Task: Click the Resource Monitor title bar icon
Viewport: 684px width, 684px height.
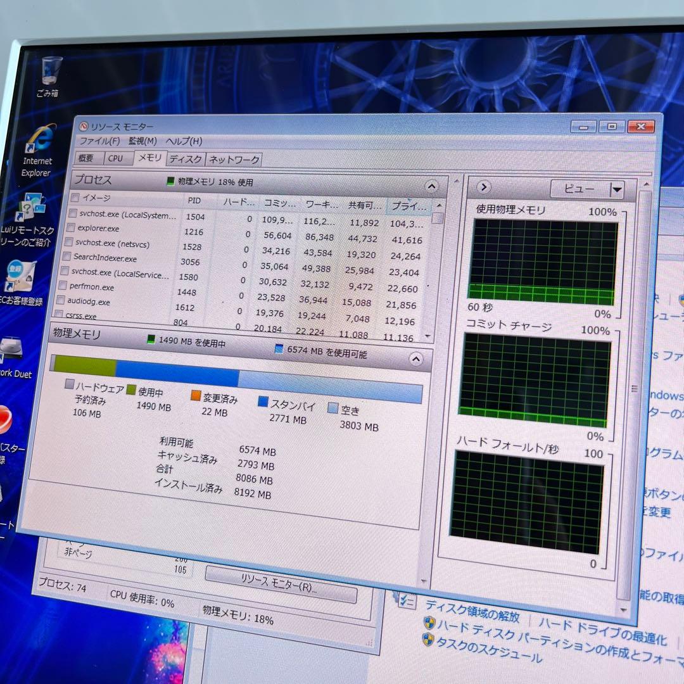Action: tap(84, 127)
